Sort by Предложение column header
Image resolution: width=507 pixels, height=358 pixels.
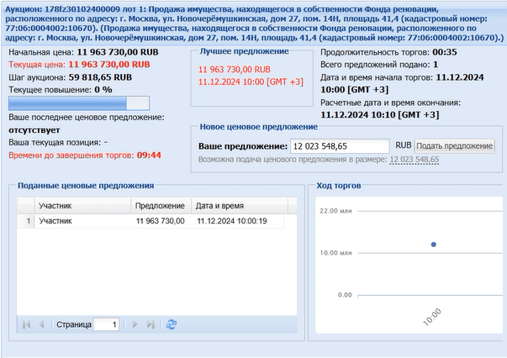[x=161, y=206]
